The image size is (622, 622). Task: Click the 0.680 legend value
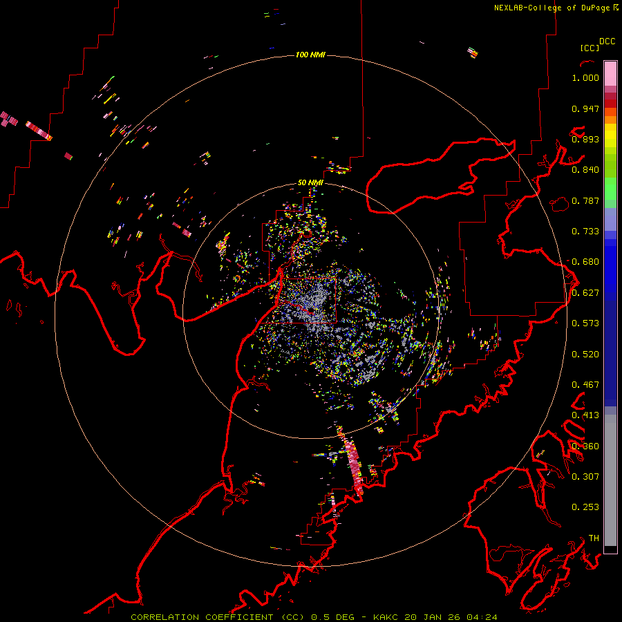click(585, 262)
